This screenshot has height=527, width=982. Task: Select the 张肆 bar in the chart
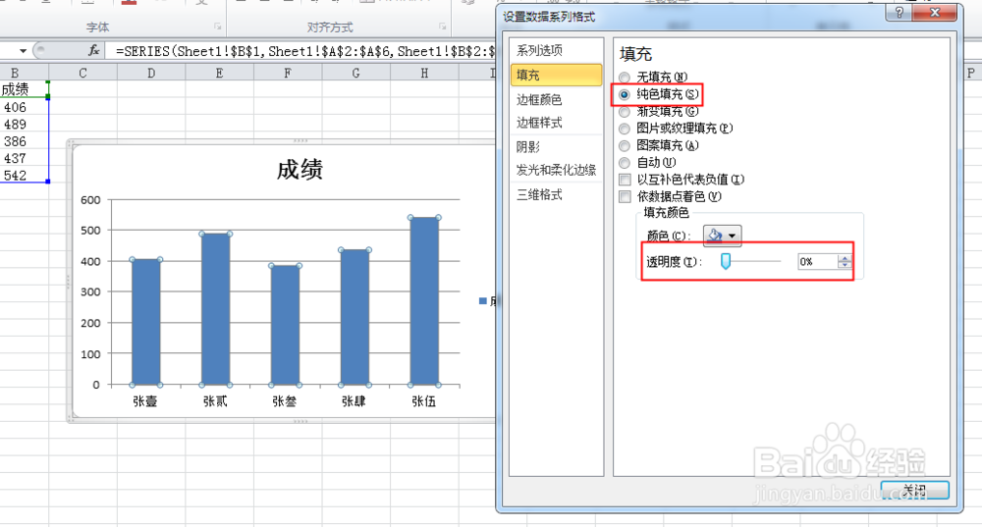click(x=355, y=317)
